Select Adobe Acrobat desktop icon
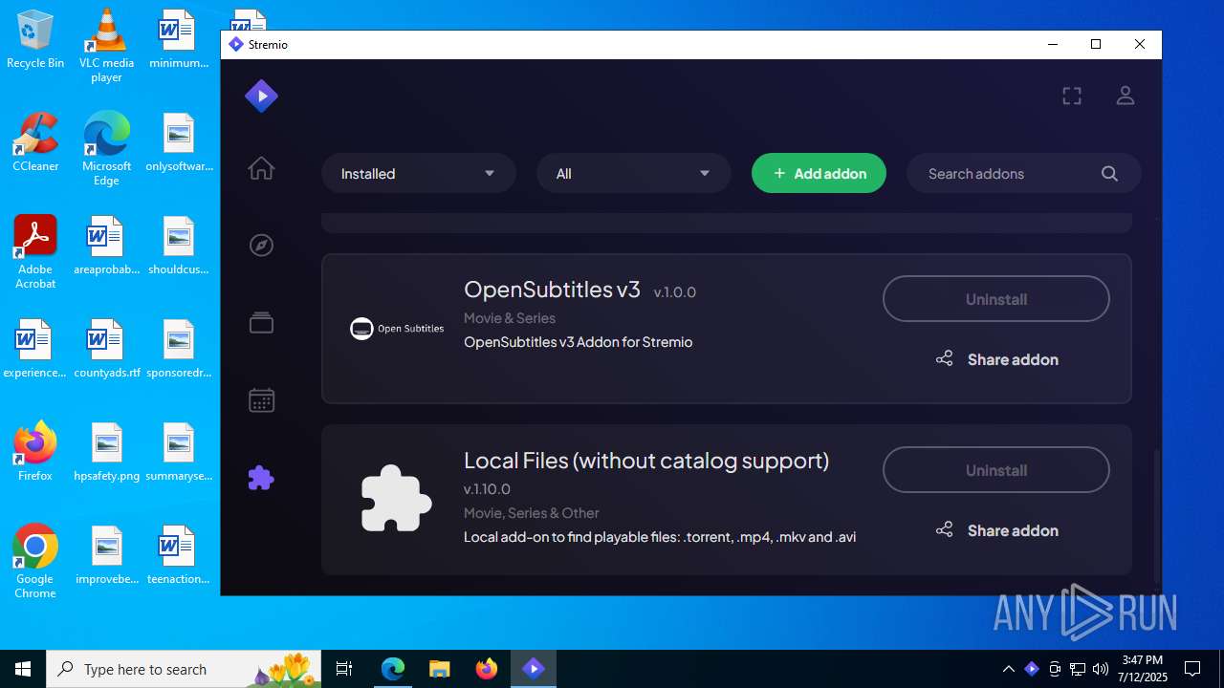 click(35, 252)
